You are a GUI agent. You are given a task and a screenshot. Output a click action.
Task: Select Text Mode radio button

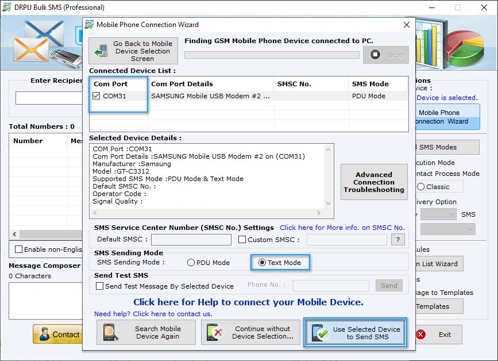tap(262, 263)
